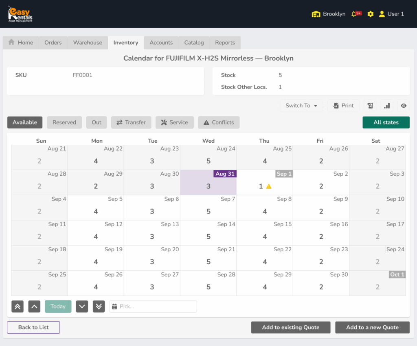Select the Sep 2 calendar cell

321,183
